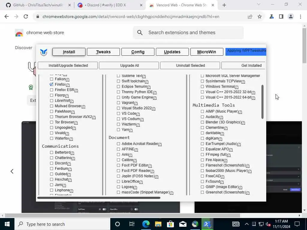Click the WinUtil vertical scrollbar thumb
307x230 pixels.
point(262,102)
